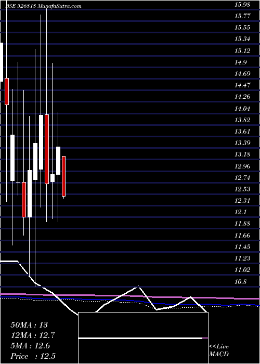Click the MACD histogram box at the bottom
Screen dimensions: 260x364
144,338
